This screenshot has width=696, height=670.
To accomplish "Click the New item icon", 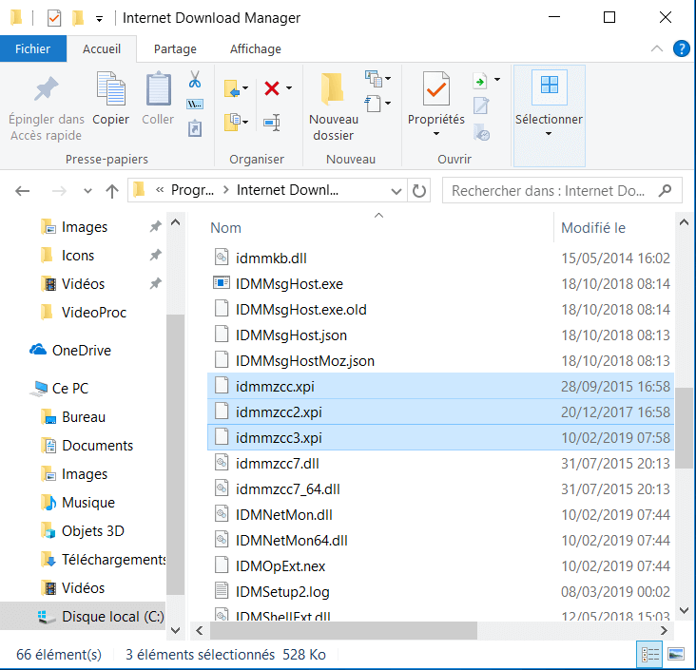I will click(374, 79).
